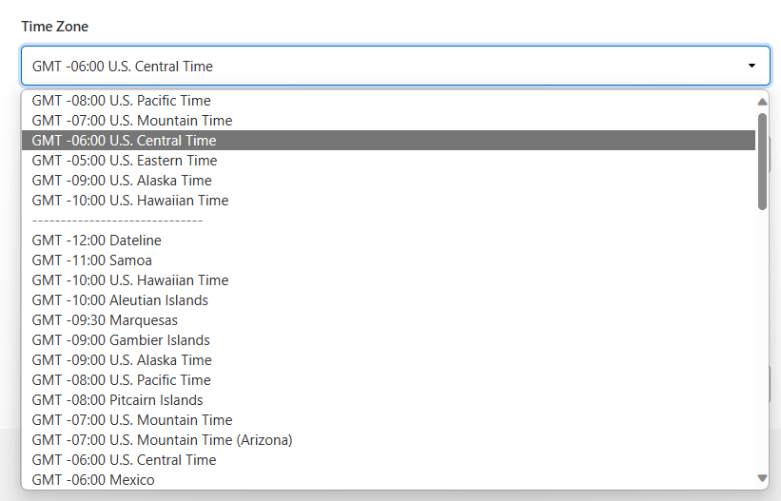The image size is (781, 501).
Task: Select Hawaiian Time listed right below Samoa
Action: 130,280
